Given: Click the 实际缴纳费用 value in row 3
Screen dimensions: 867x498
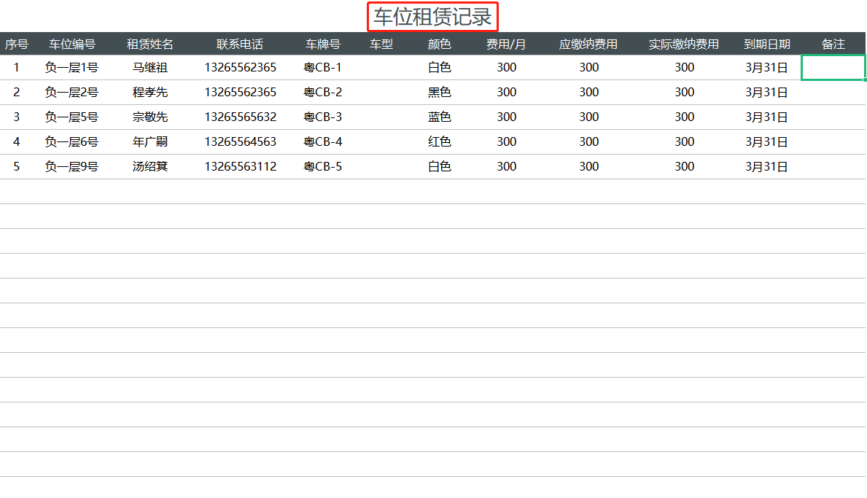Looking at the screenshot, I should coord(684,117).
